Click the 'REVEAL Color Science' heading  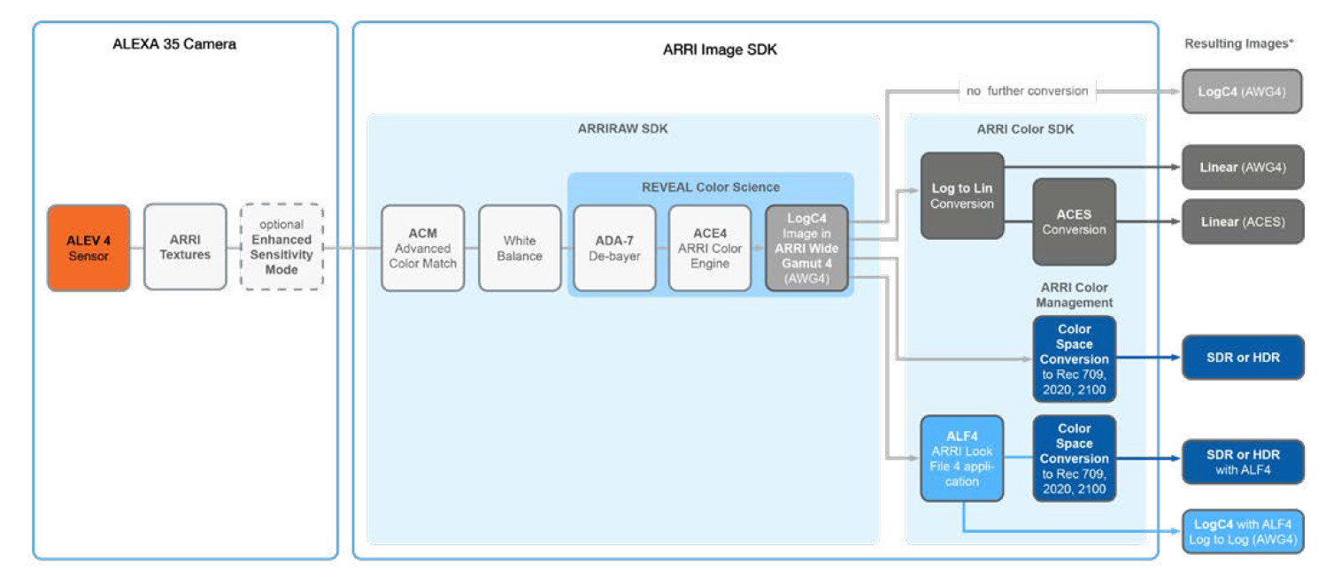tap(710, 187)
